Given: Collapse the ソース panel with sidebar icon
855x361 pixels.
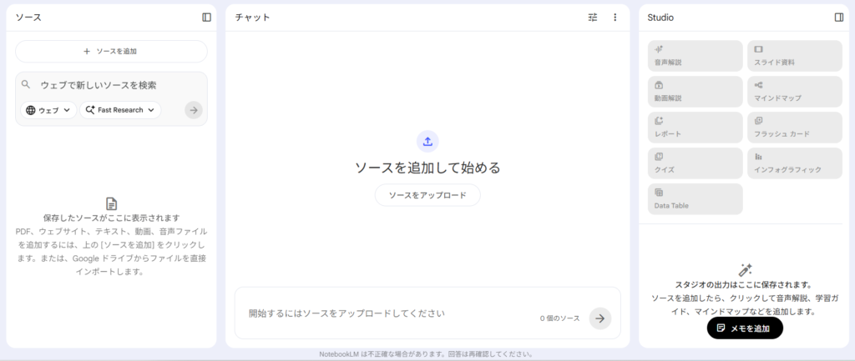Looking at the screenshot, I should (207, 18).
